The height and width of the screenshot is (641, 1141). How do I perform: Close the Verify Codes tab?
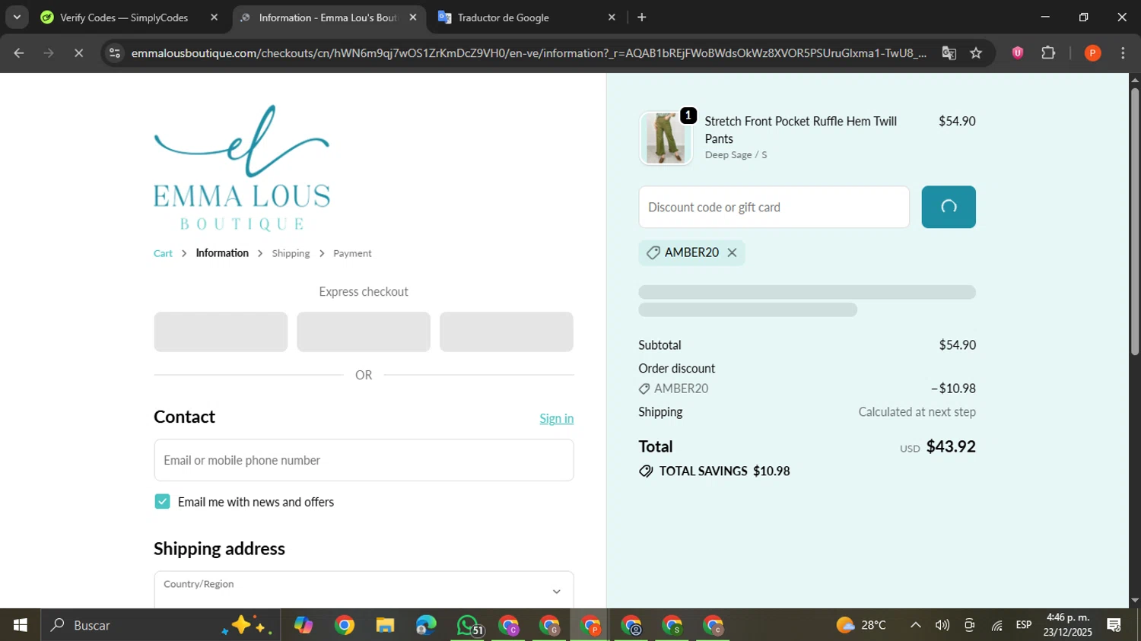tap(214, 17)
